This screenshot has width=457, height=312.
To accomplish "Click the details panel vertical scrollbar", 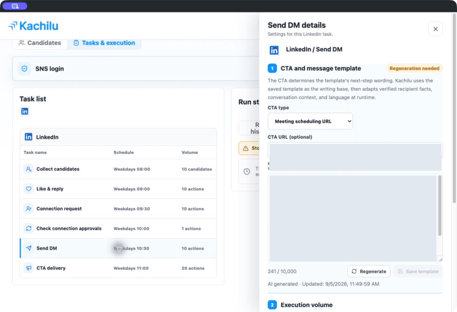I will 454,108.
